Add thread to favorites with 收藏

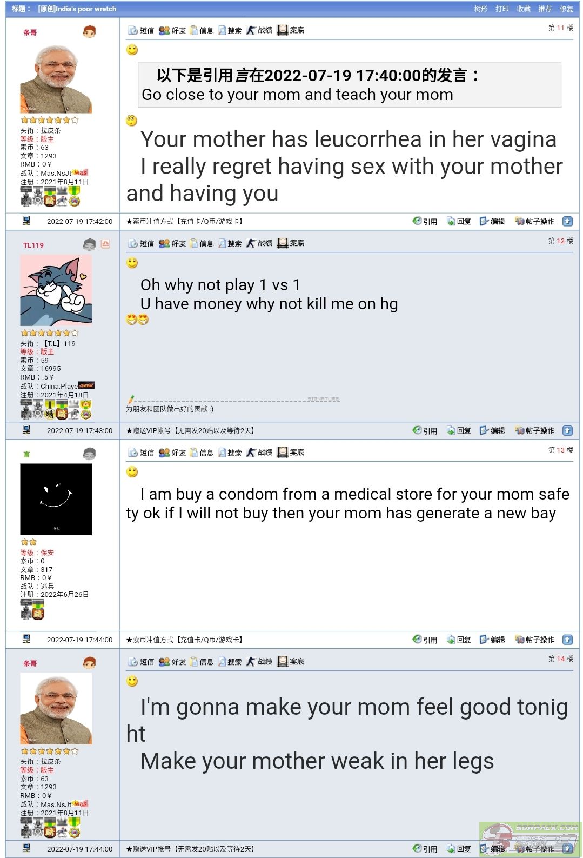click(524, 9)
